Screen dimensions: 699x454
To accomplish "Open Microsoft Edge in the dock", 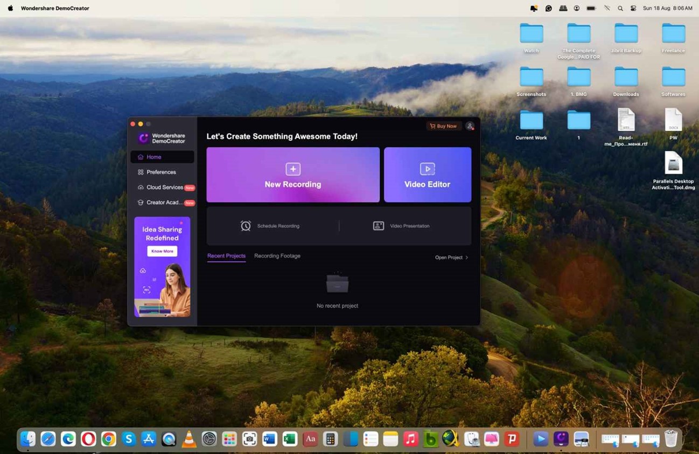I will point(68,439).
